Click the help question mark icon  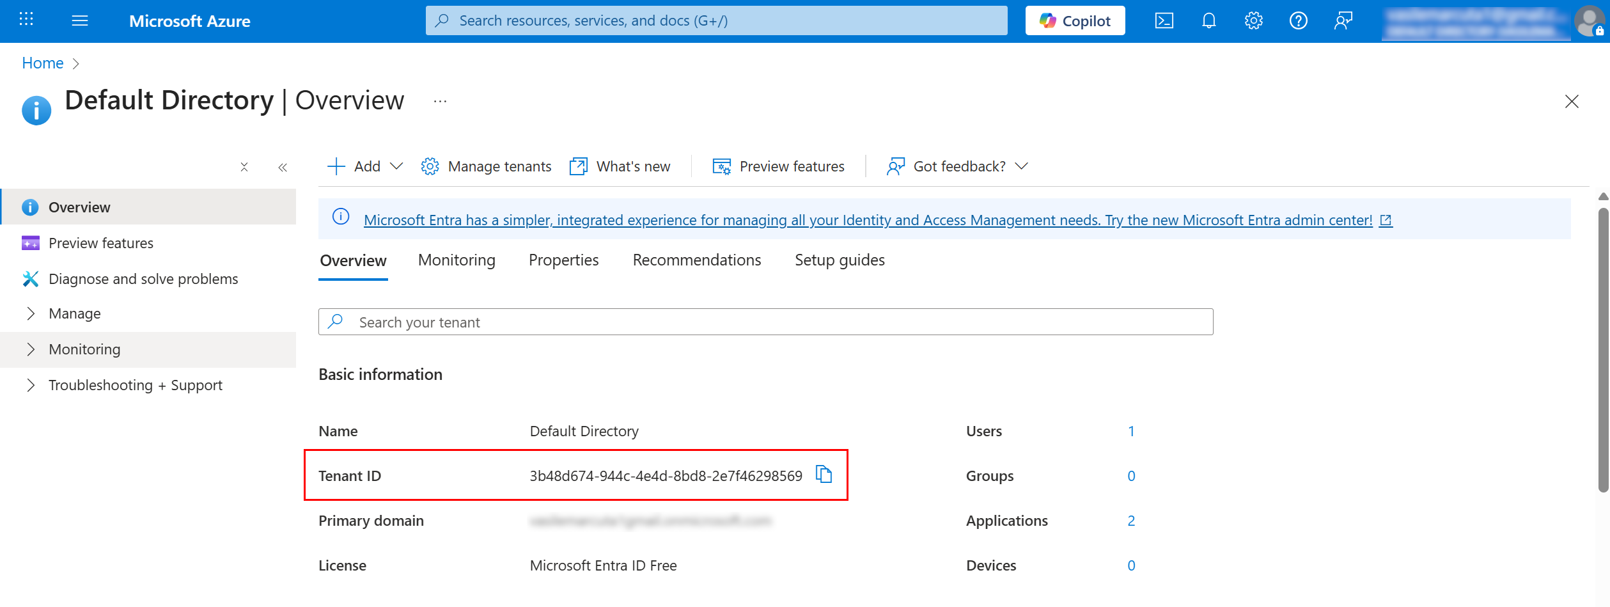(x=1298, y=21)
